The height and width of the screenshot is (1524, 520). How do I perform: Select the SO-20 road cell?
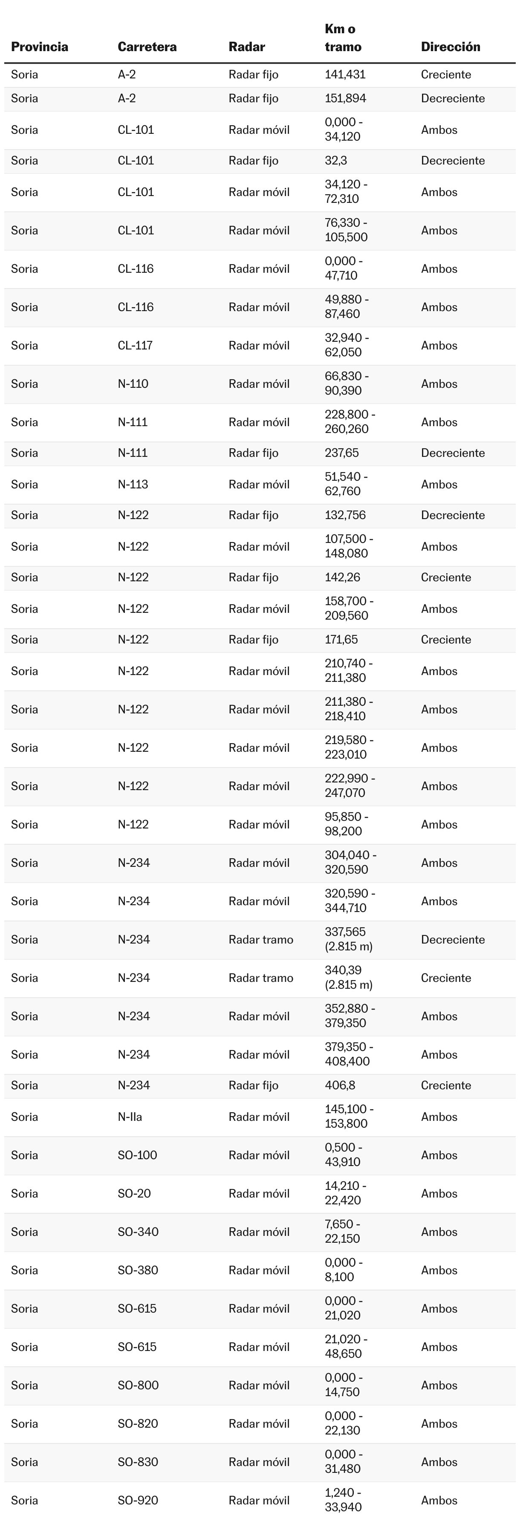pos(134,1194)
